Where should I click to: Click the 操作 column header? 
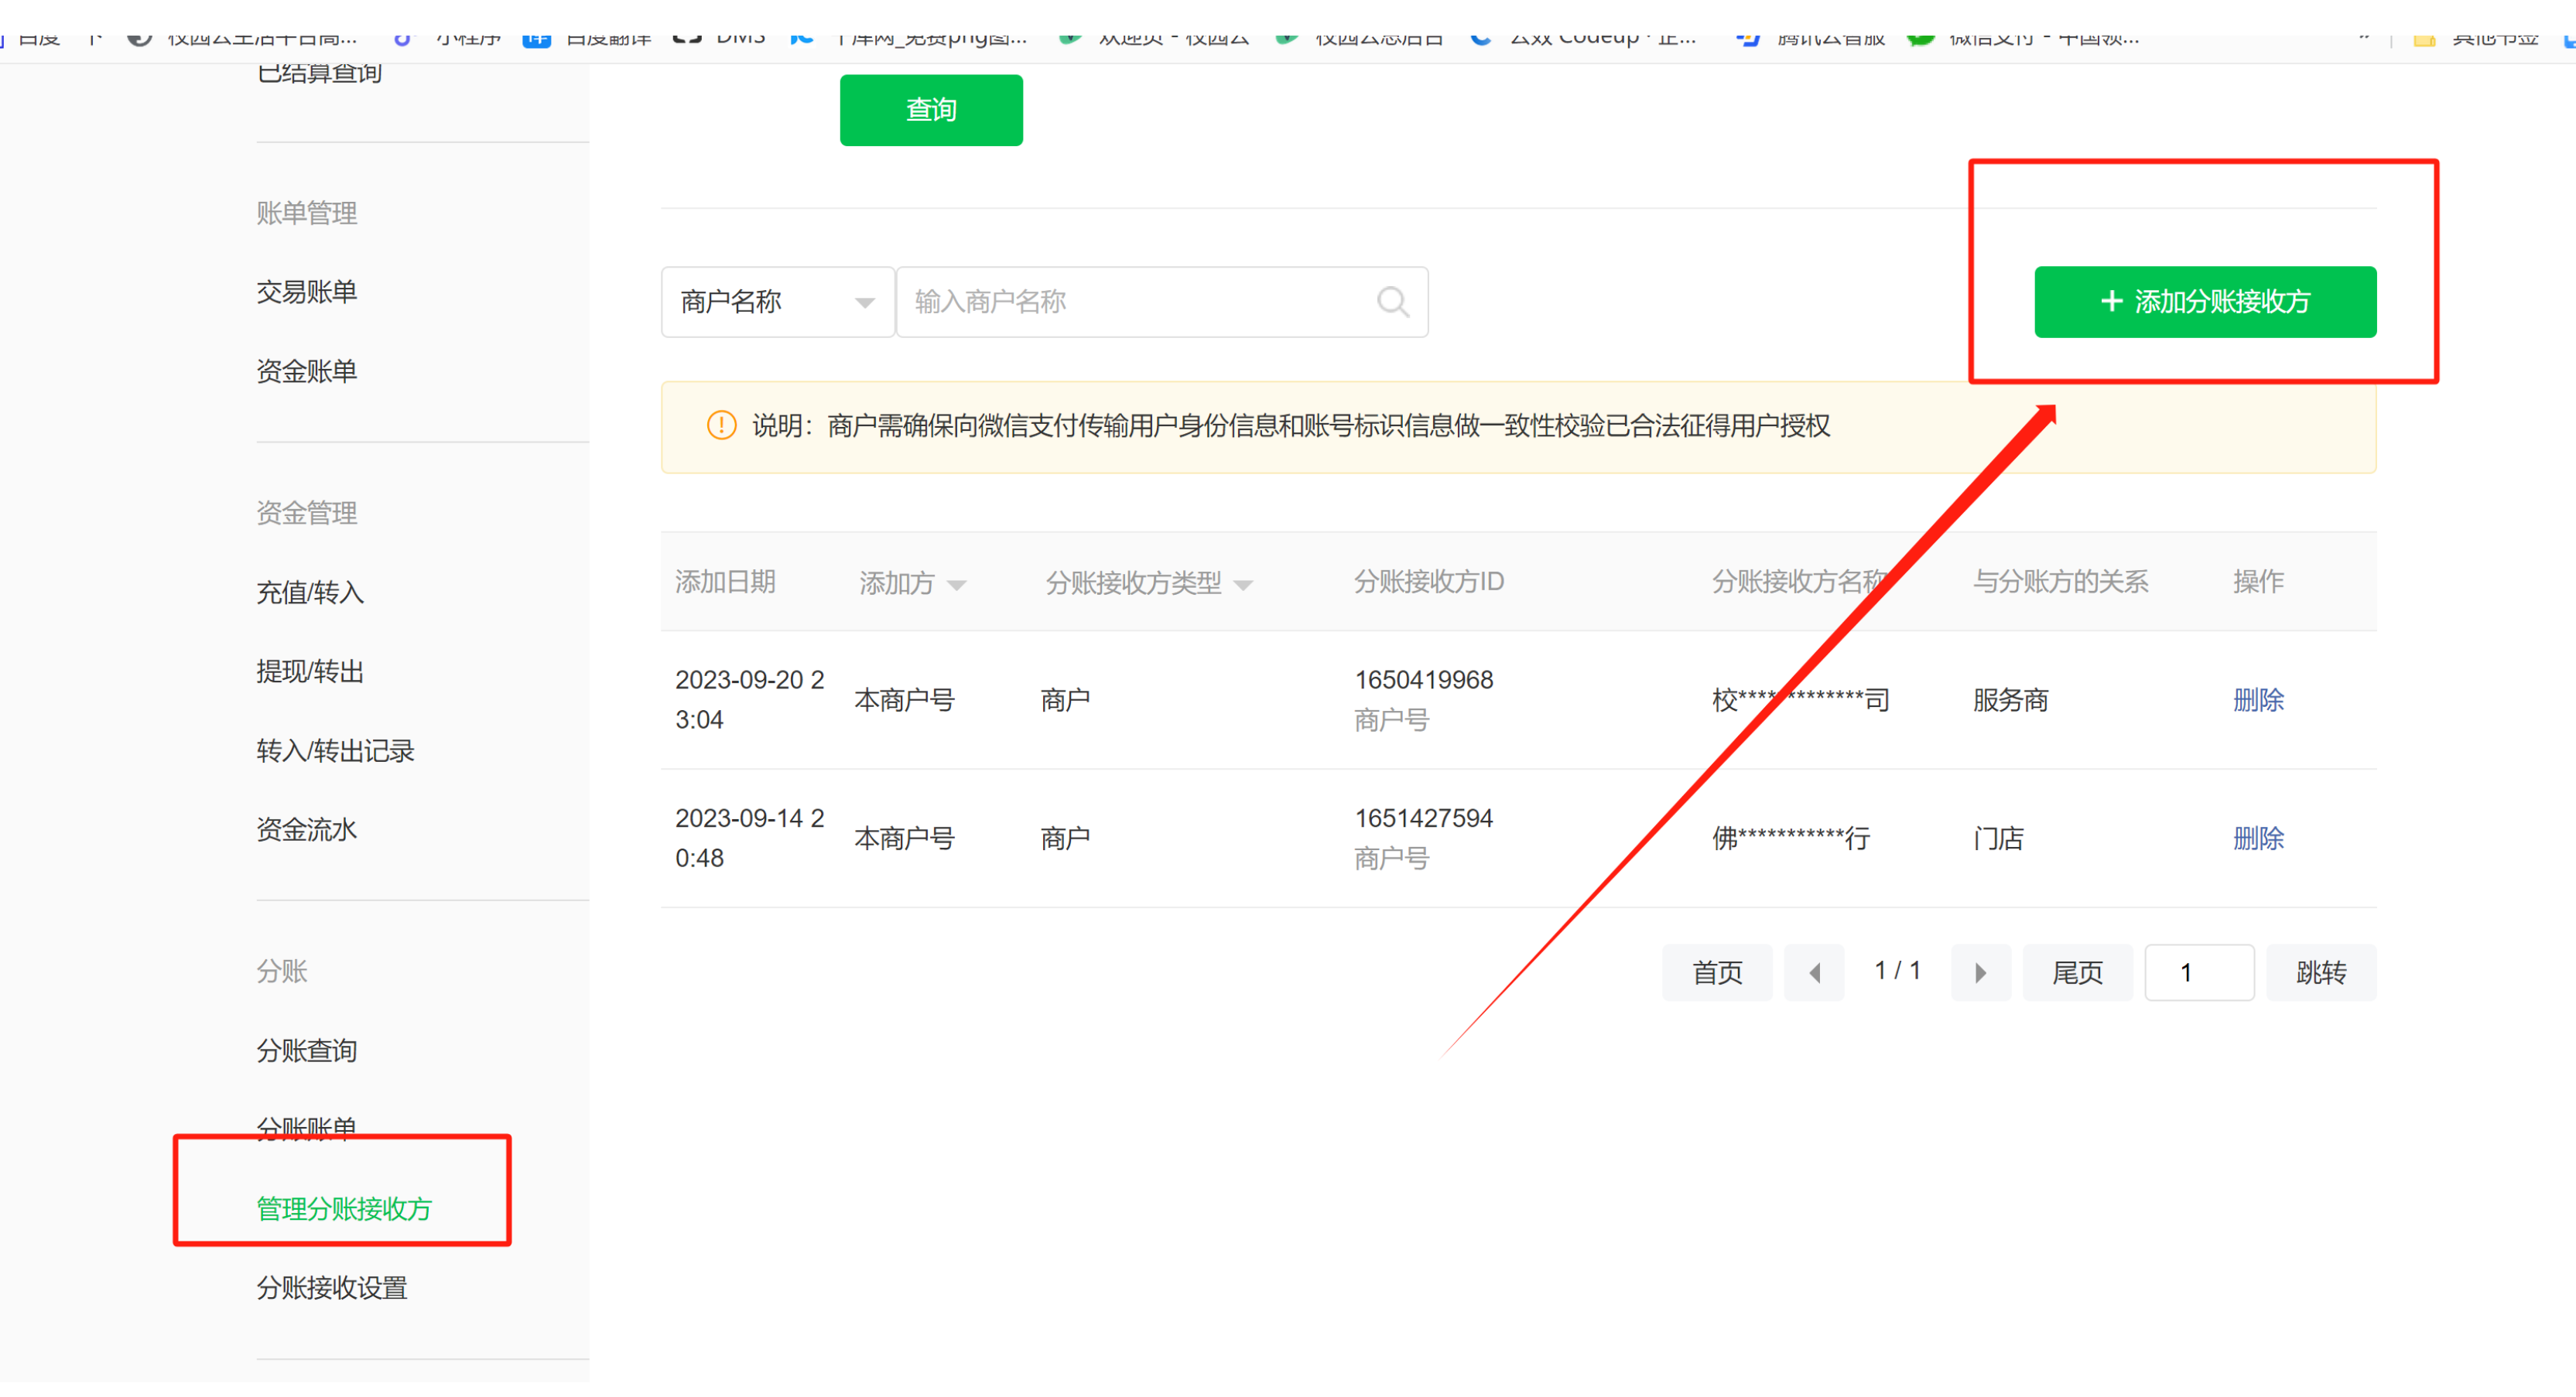tap(2258, 582)
